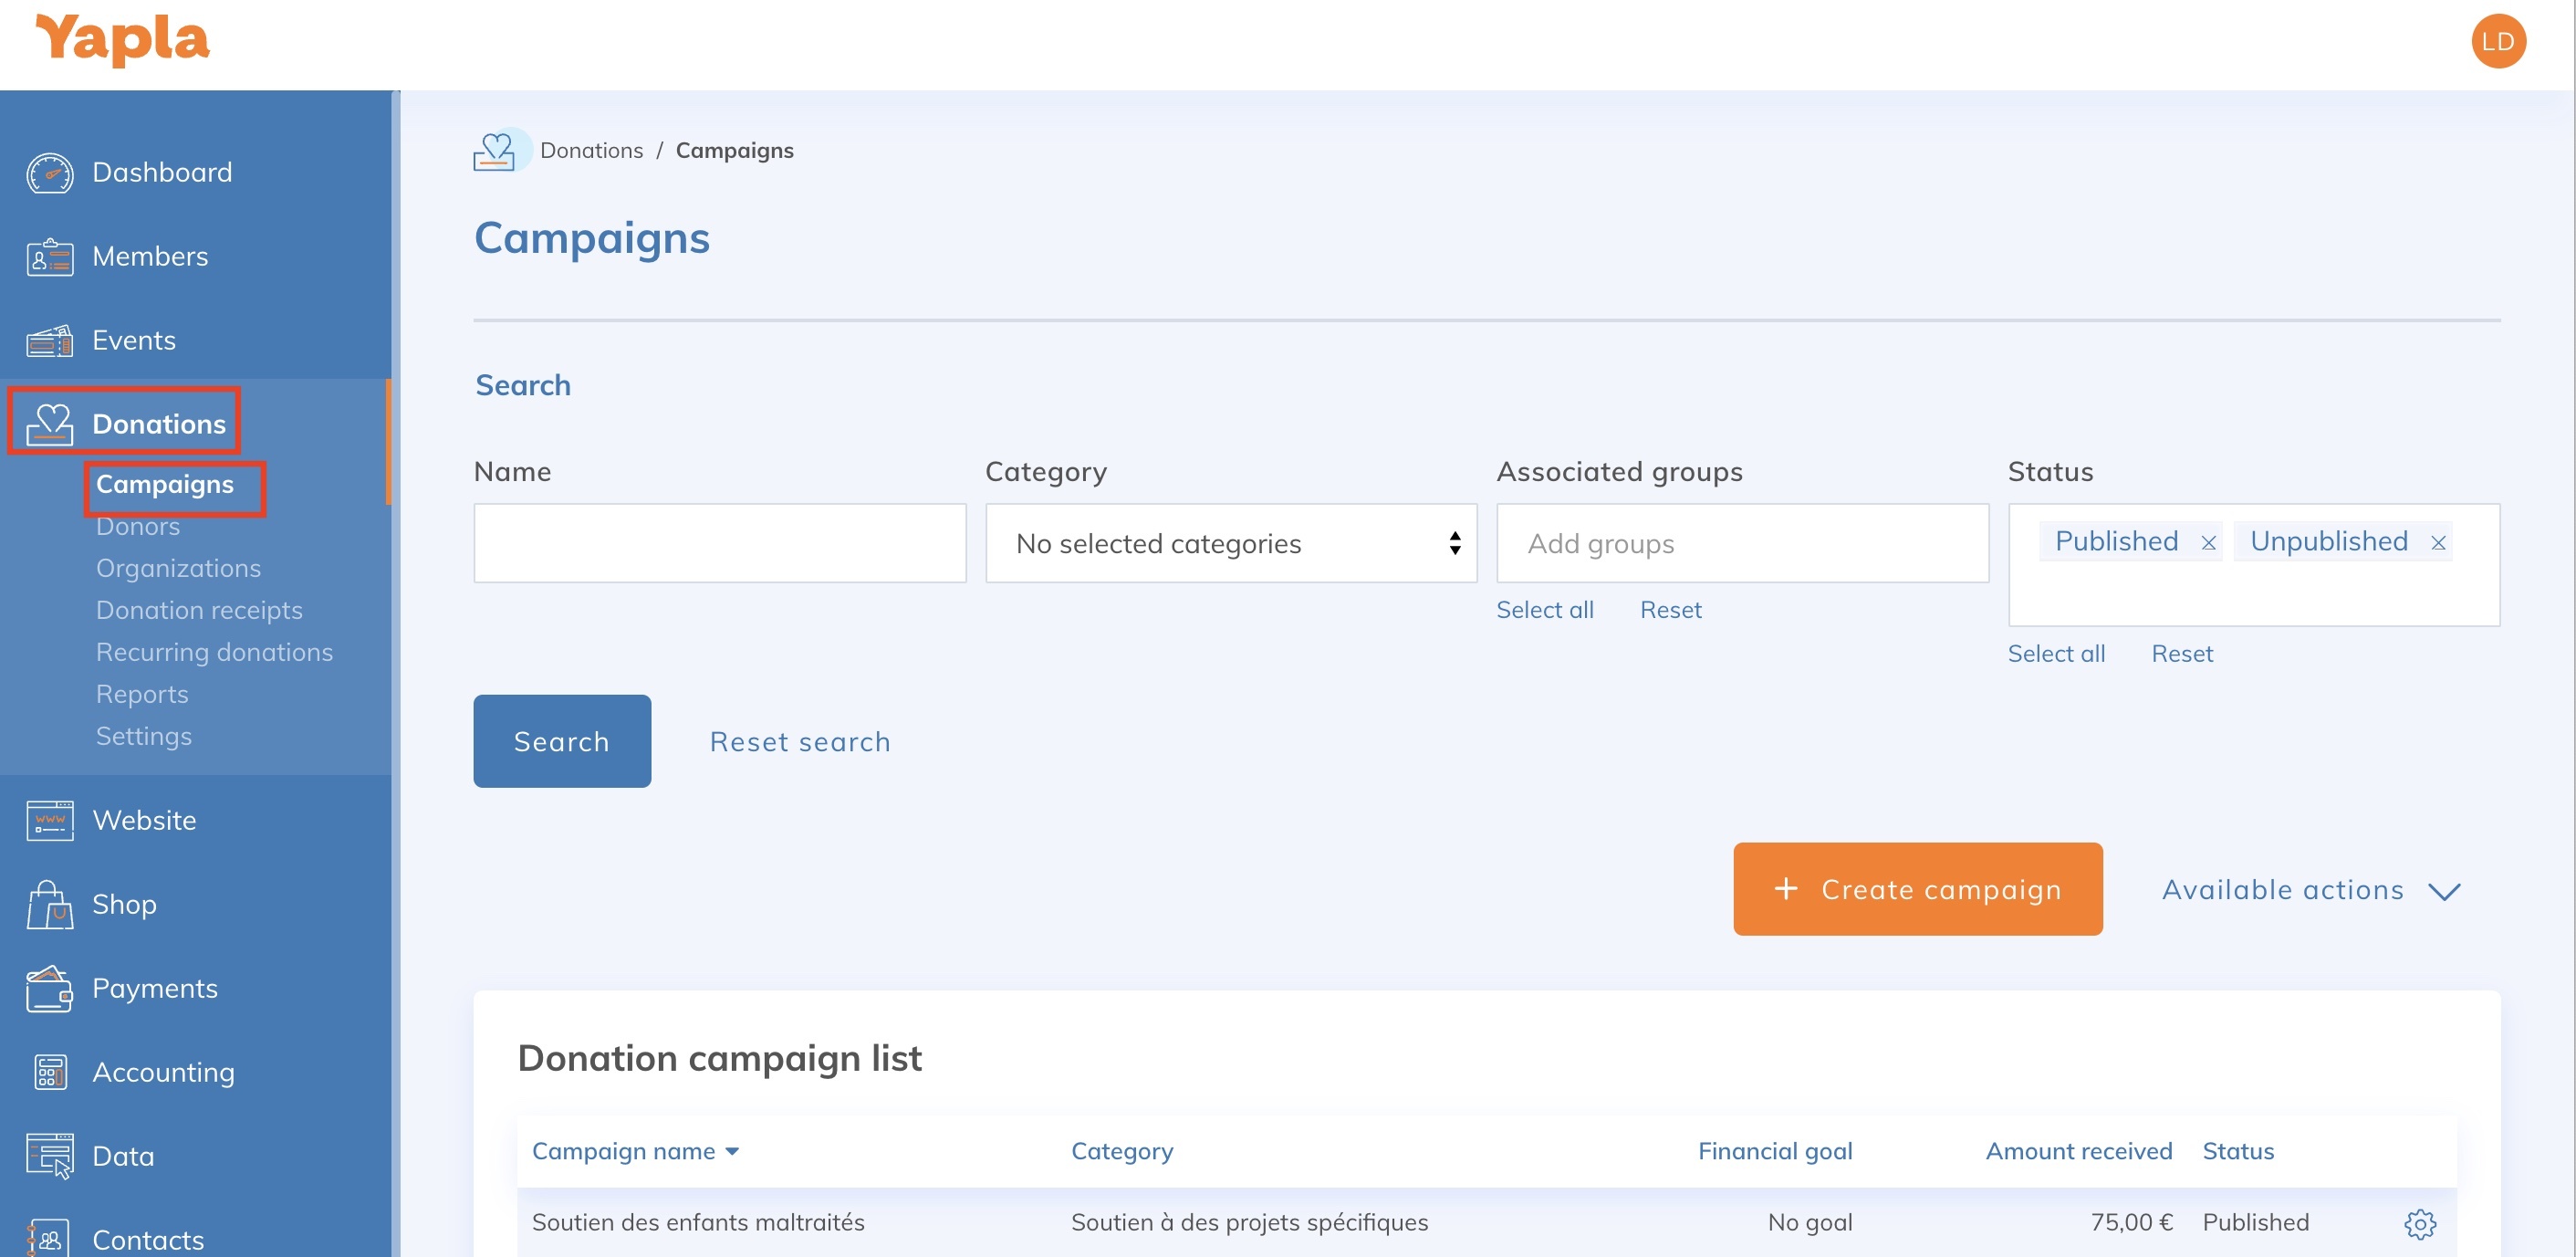This screenshot has height=1257, width=2576.
Task: Click the Events ticket icon
Action: click(x=47, y=340)
